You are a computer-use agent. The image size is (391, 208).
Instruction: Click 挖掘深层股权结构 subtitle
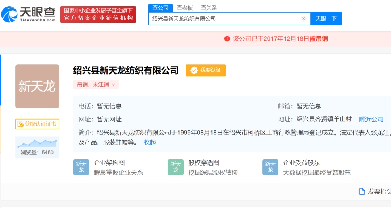[213, 172]
